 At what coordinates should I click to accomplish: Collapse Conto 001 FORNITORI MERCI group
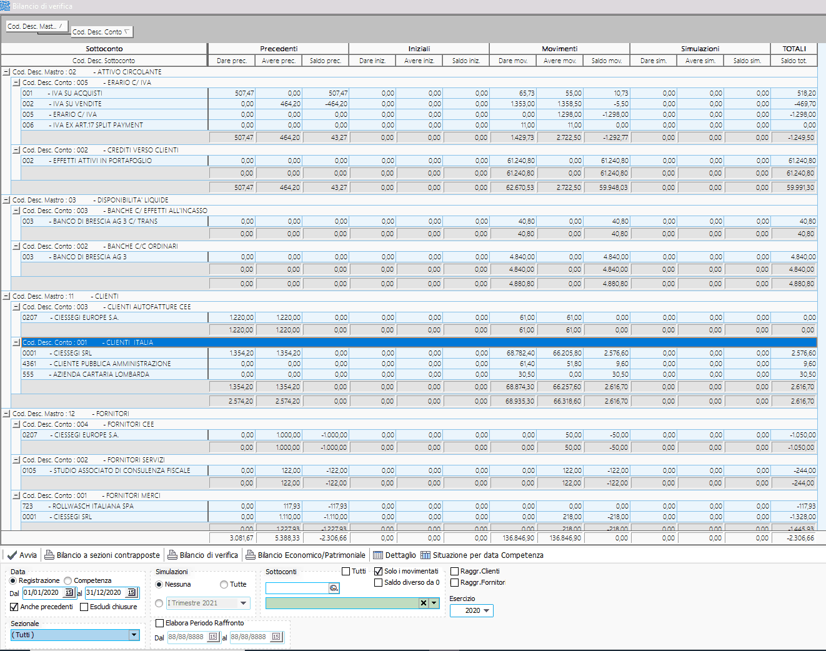coord(16,495)
